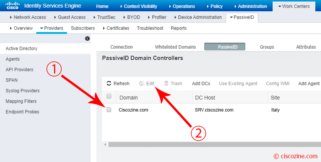
Task: Switch to the Attributes tab
Action: [306, 47]
